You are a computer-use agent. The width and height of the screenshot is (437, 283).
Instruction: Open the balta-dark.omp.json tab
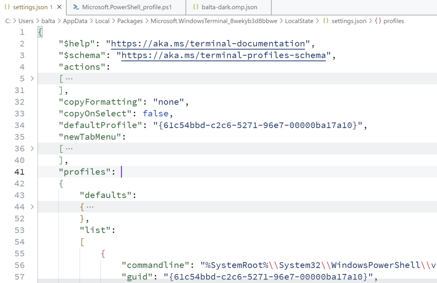(x=229, y=7)
